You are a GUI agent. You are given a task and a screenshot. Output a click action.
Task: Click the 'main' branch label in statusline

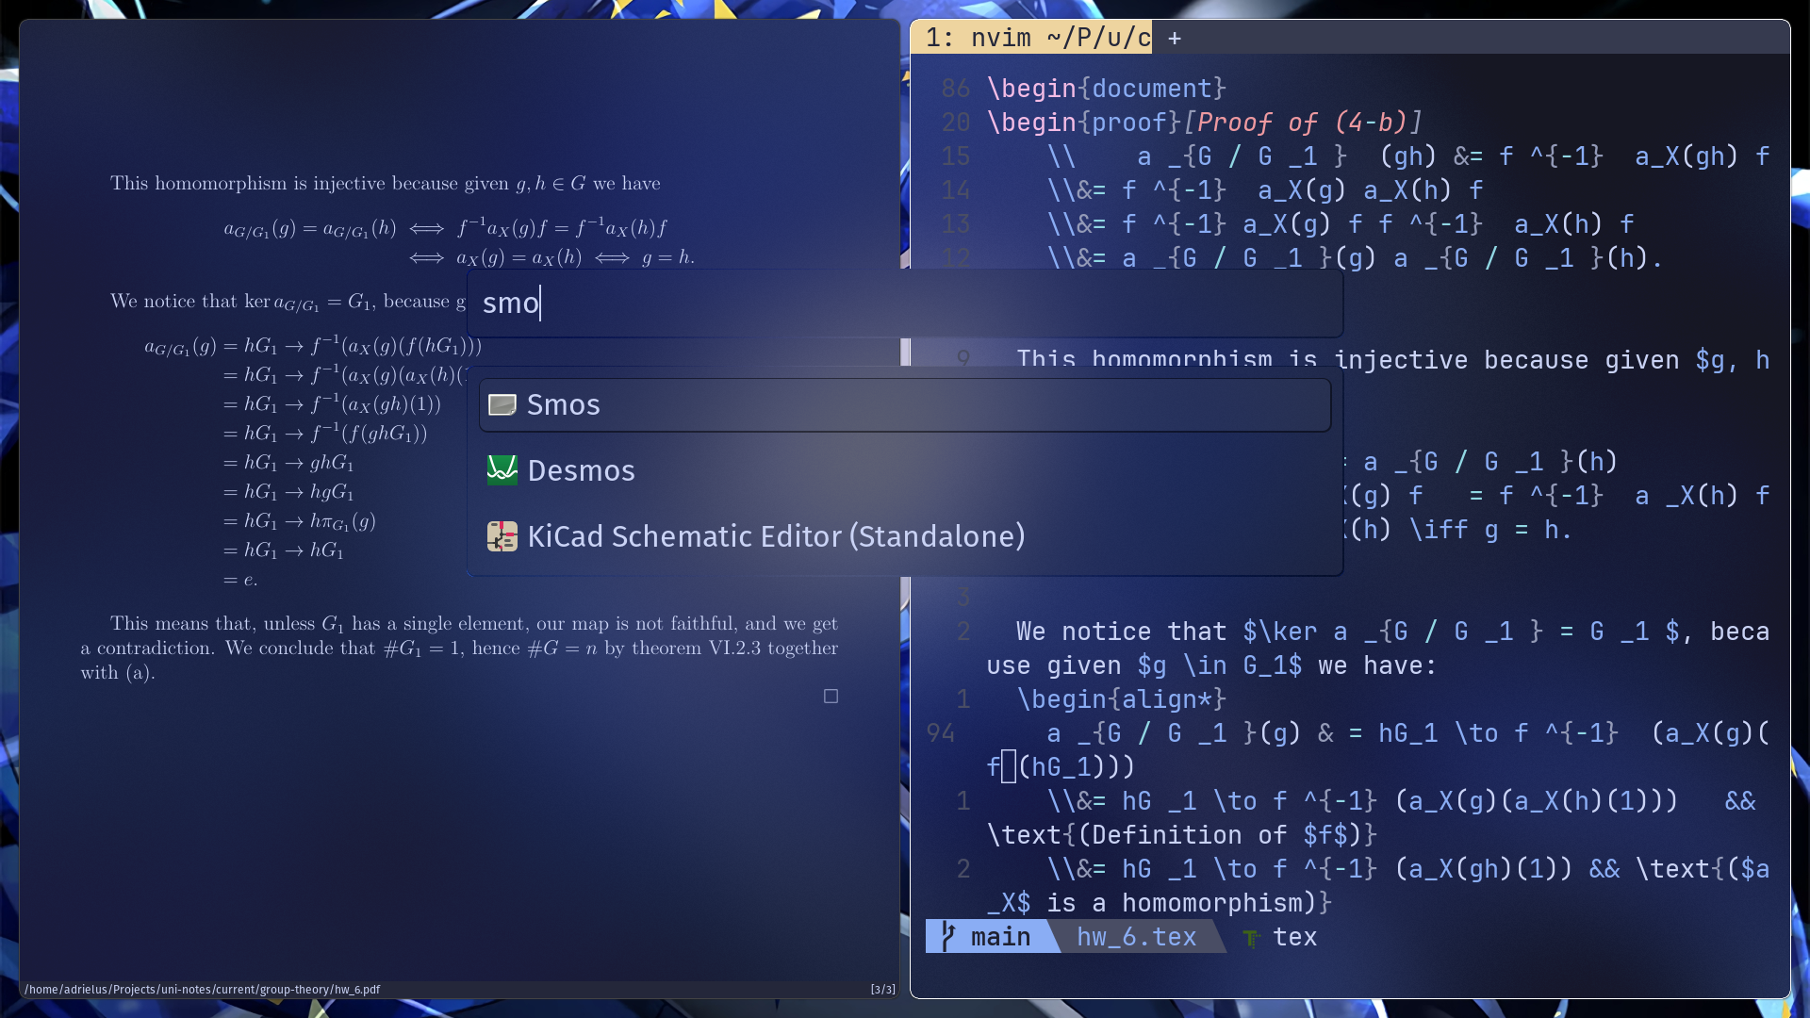click(x=1000, y=937)
